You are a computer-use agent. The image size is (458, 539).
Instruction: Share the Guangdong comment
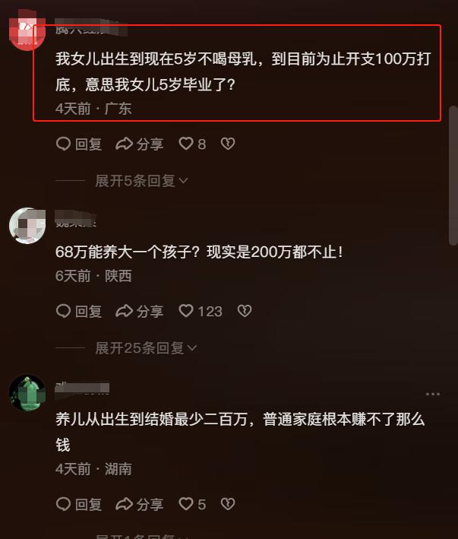pos(140,144)
